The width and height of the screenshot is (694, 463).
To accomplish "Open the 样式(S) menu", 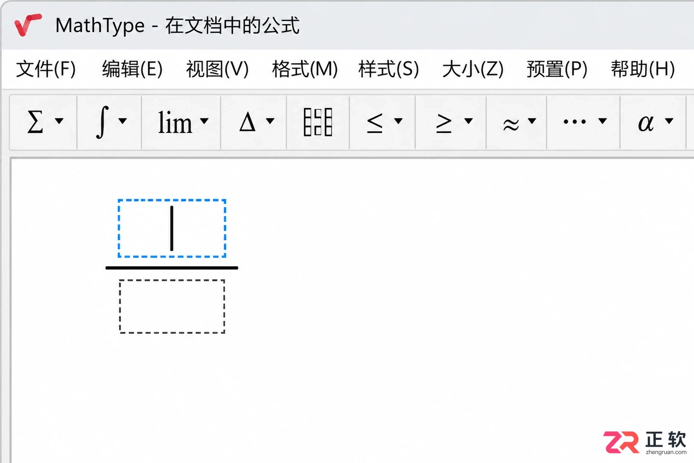I will [x=388, y=69].
